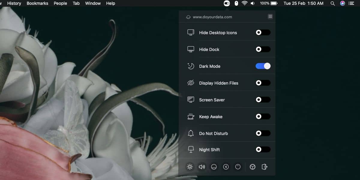Click the Hide Dock monitor icon
The height and width of the screenshot is (180, 360).
click(191, 49)
